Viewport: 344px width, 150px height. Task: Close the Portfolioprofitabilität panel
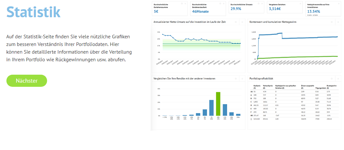[338, 79]
